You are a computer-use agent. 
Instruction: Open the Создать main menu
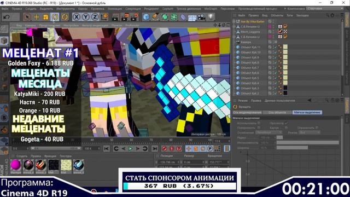pos(31,9)
